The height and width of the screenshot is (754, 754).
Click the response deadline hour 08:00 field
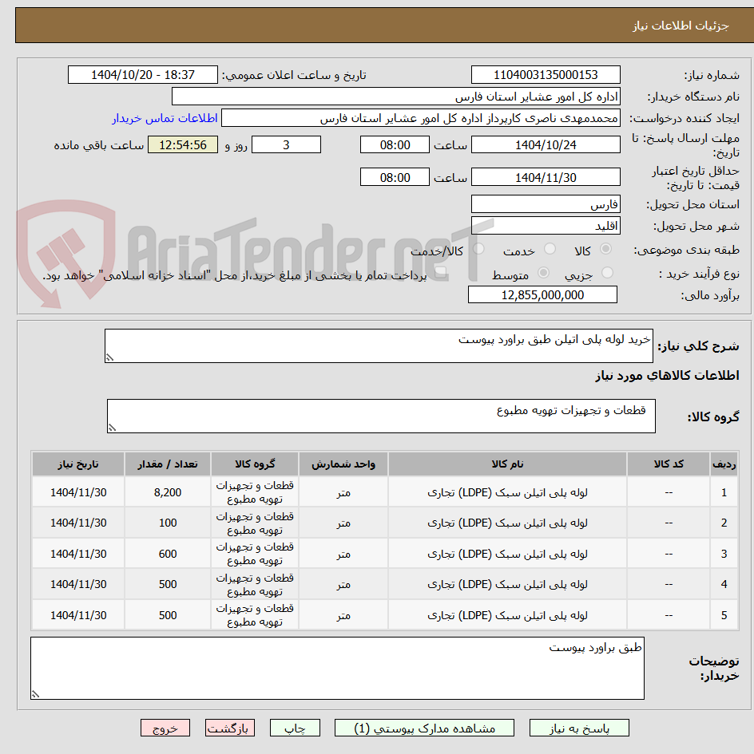(395, 144)
